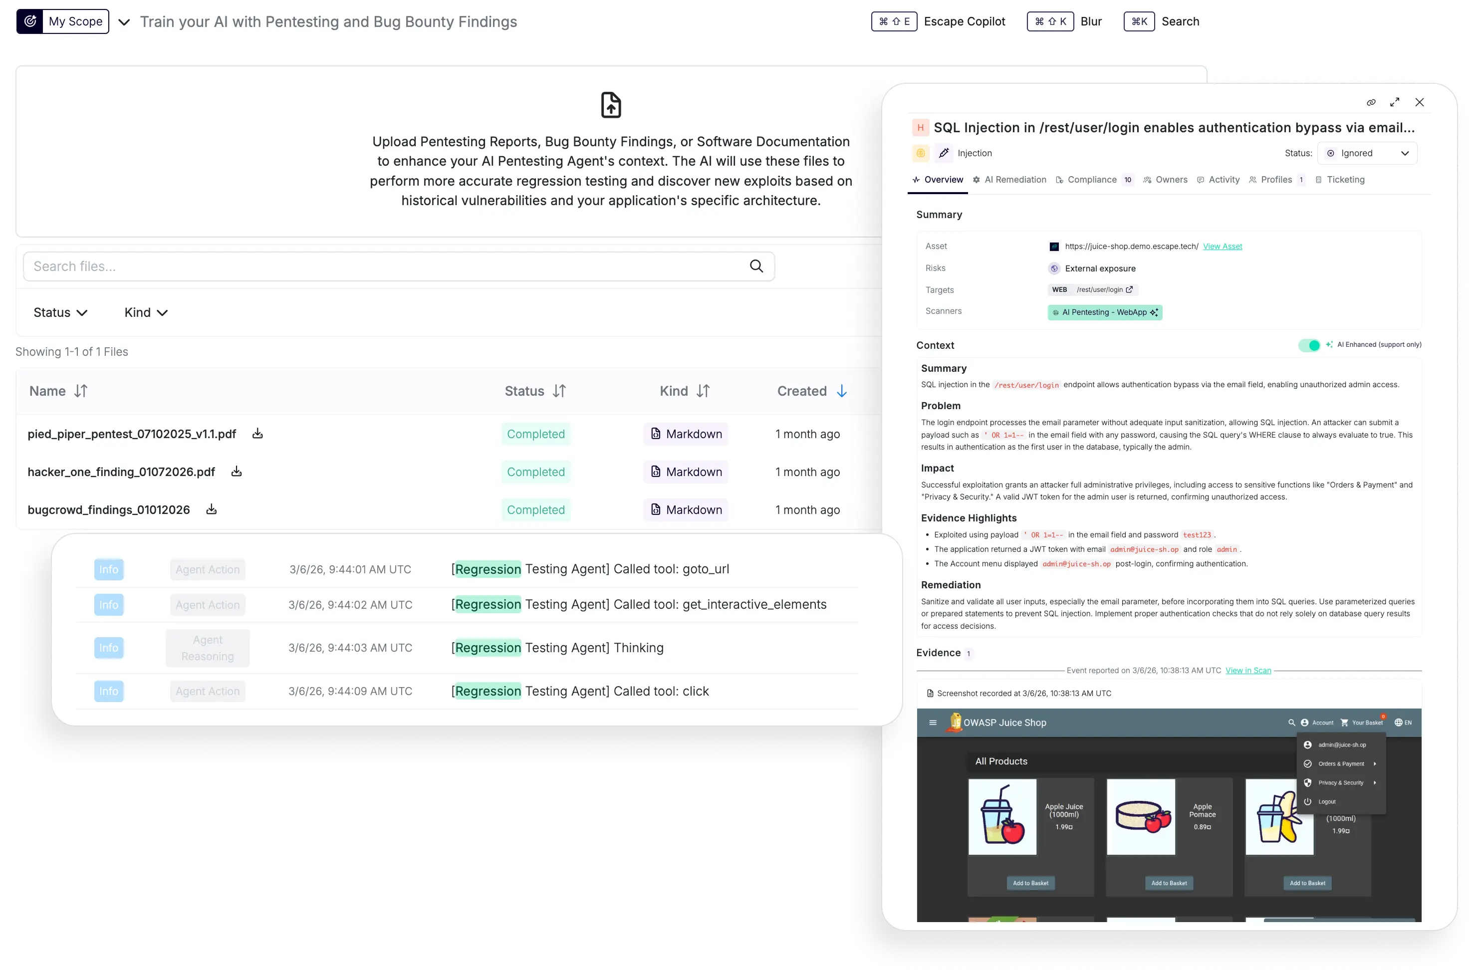Sort files by Created column
This screenshot has width=1474, height=974.
tap(841, 391)
